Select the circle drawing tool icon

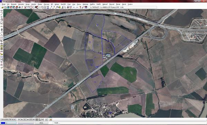(x=34, y=7)
